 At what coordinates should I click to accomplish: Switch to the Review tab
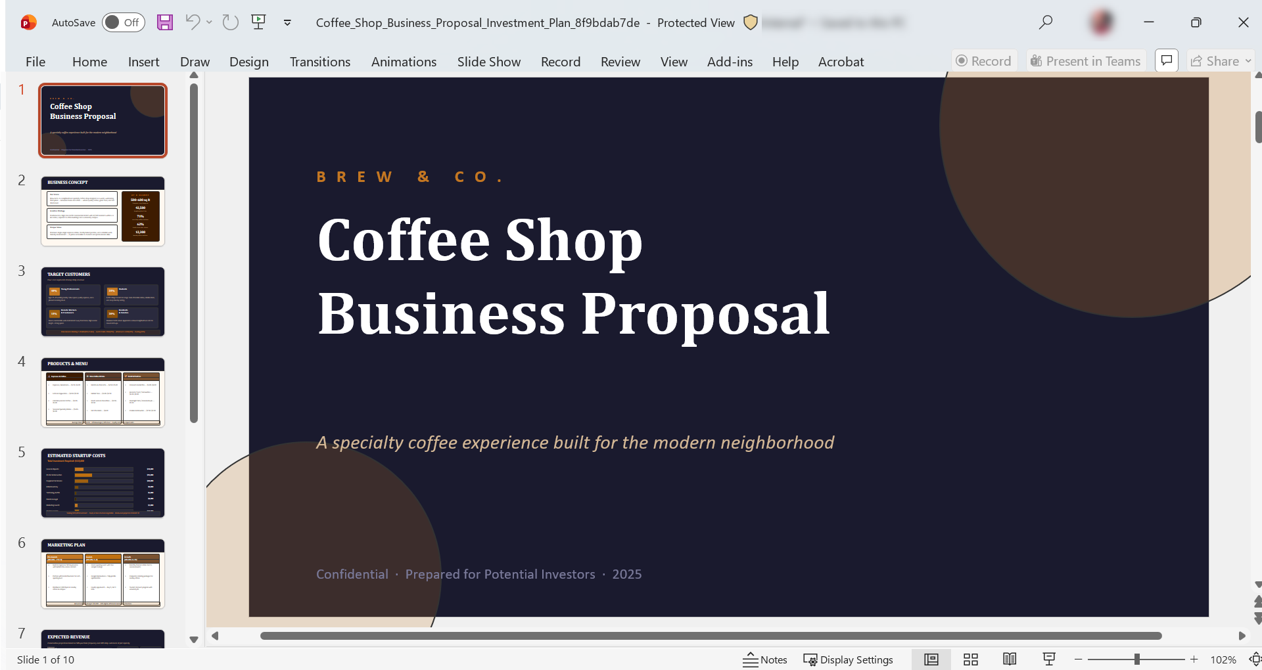pyautogui.click(x=620, y=62)
